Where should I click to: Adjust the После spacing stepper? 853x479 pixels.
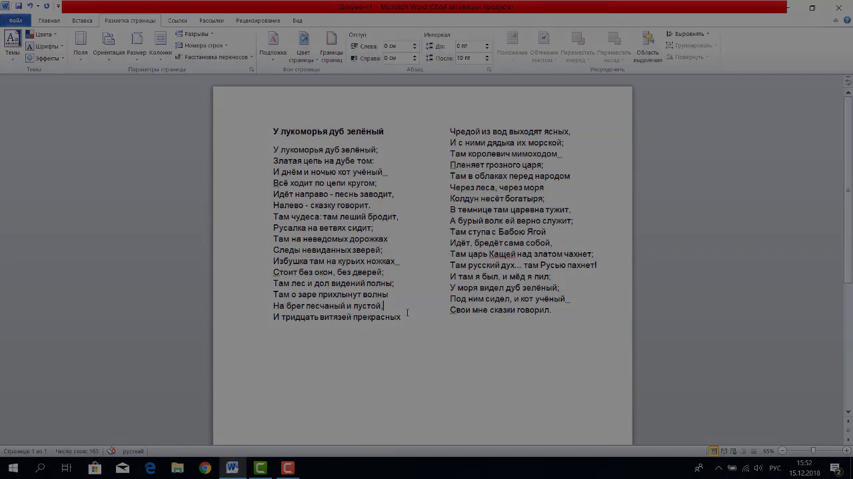[x=487, y=58]
